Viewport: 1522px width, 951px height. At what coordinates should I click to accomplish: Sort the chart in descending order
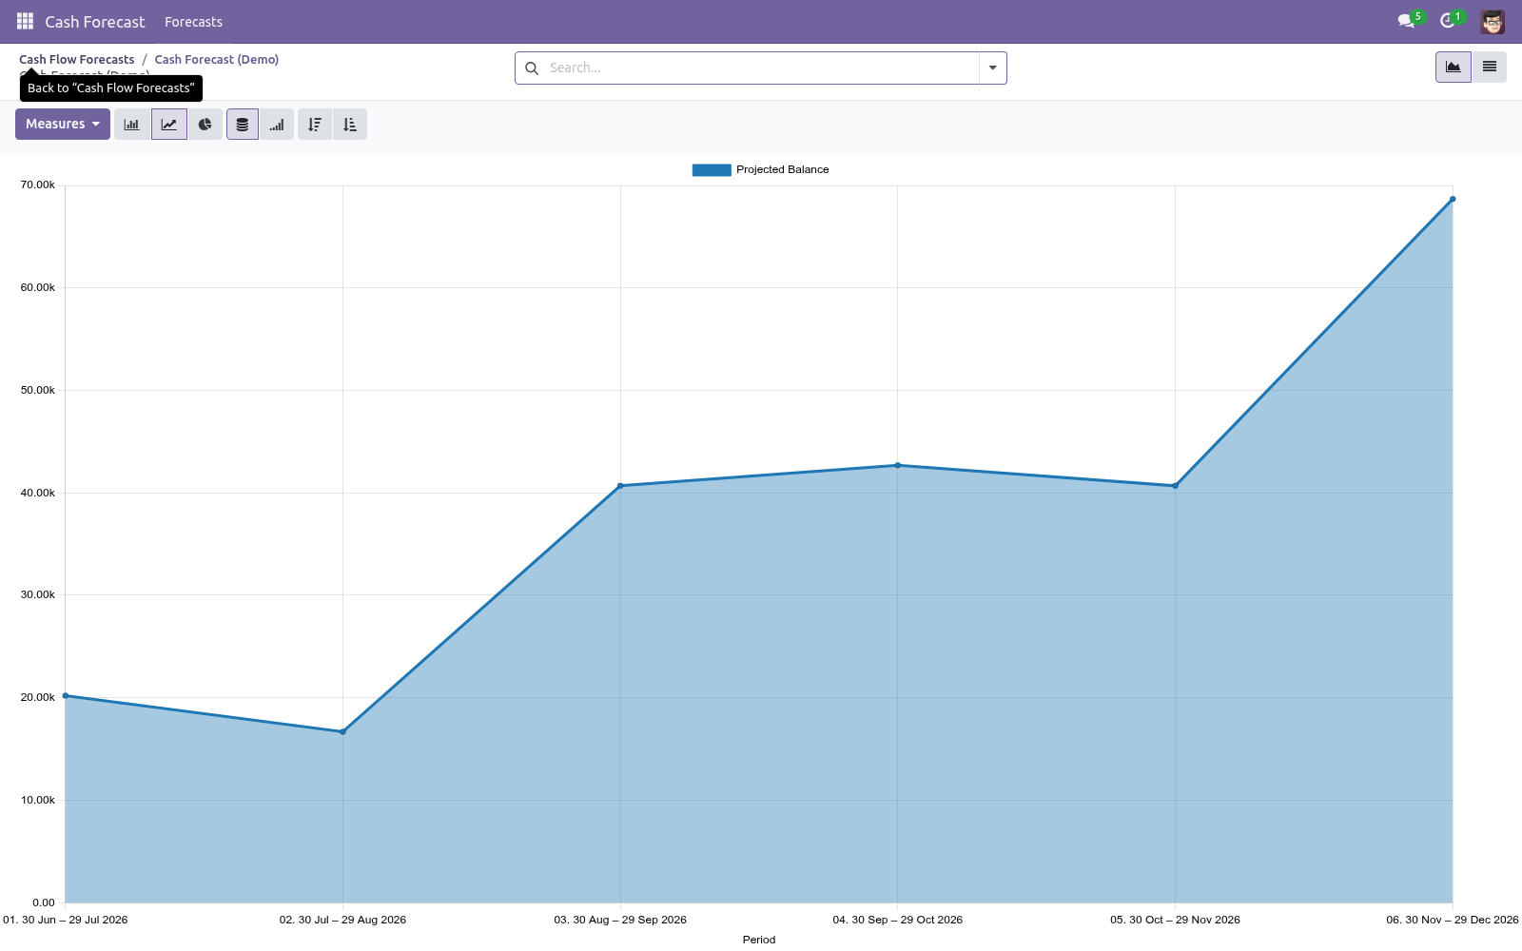tap(315, 125)
